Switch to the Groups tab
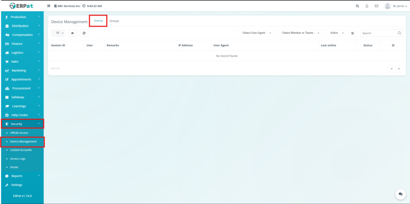 (x=114, y=21)
